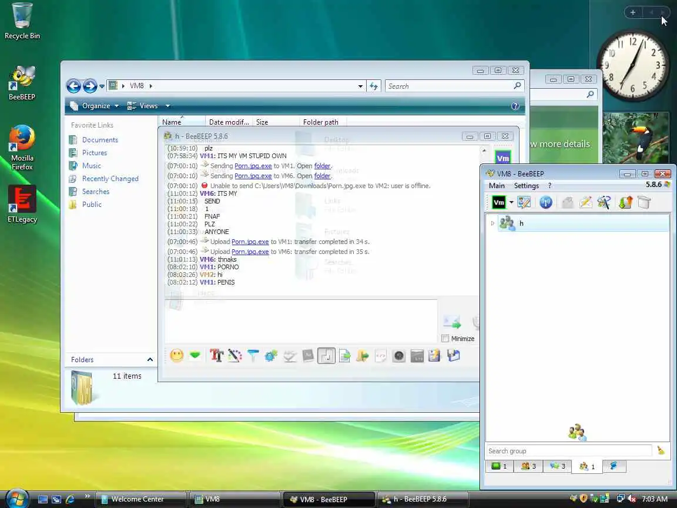The height and width of the screenshot is (508, 677).
Task: Open Recently Changed in Favorite Links
Action: point(110,179)
